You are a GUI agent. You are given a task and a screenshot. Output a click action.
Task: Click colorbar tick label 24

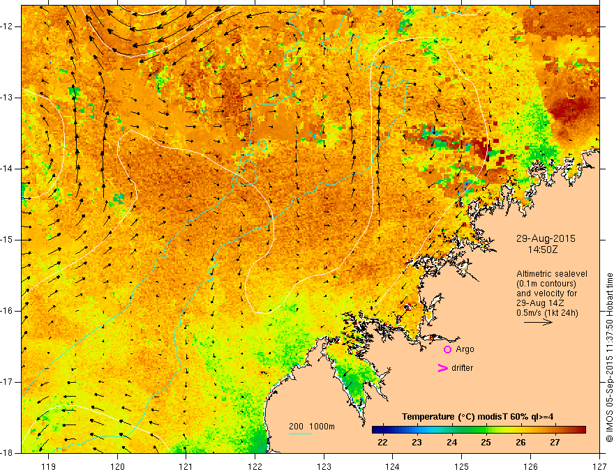452,443
